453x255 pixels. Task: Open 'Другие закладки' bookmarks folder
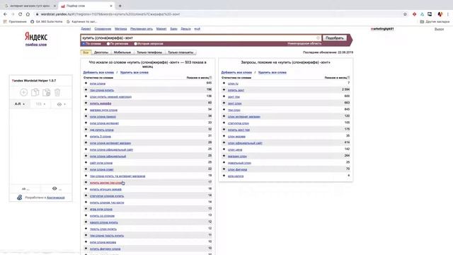(x=435, y=22)
